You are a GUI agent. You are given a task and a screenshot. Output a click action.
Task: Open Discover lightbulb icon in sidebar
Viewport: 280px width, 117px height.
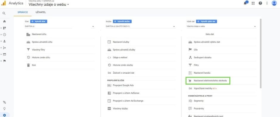(4, 109)
